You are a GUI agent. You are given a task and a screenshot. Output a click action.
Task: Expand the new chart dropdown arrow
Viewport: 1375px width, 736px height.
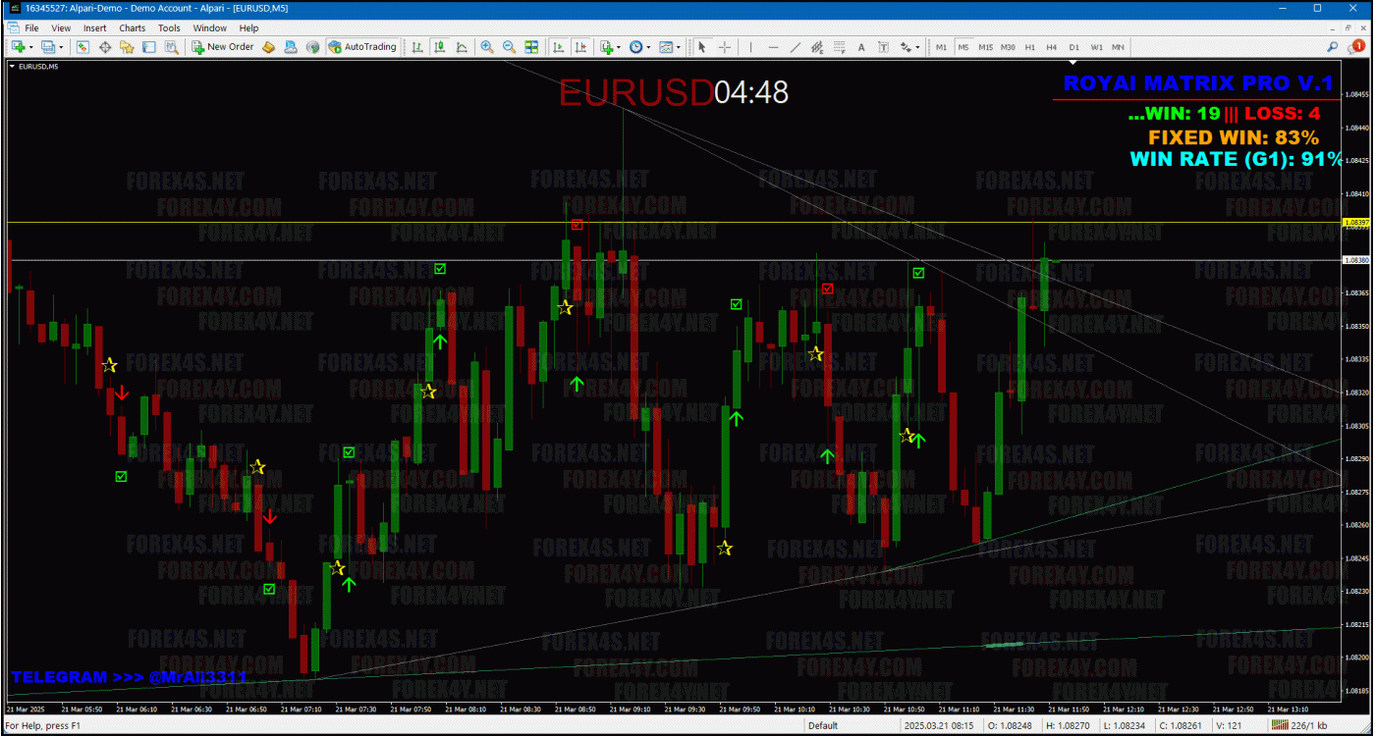pos(30,47)
